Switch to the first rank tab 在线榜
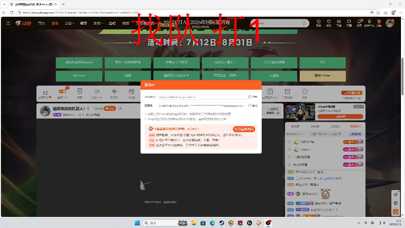Viewport: 405px width, 228px height. point(295,126)
